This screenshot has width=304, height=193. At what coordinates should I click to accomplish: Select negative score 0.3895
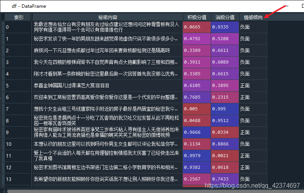[225, 85]
